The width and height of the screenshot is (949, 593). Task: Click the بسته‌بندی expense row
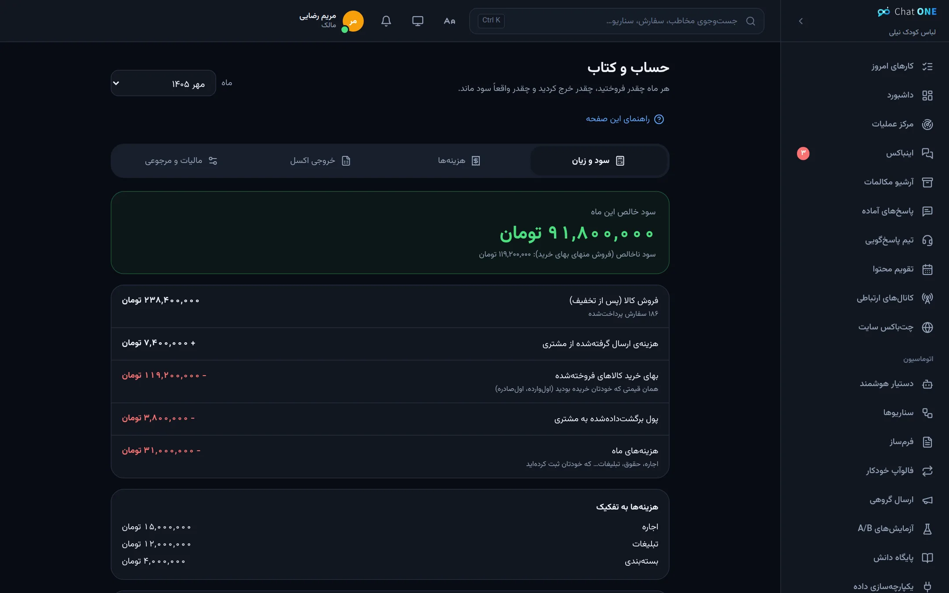[390, 561]
